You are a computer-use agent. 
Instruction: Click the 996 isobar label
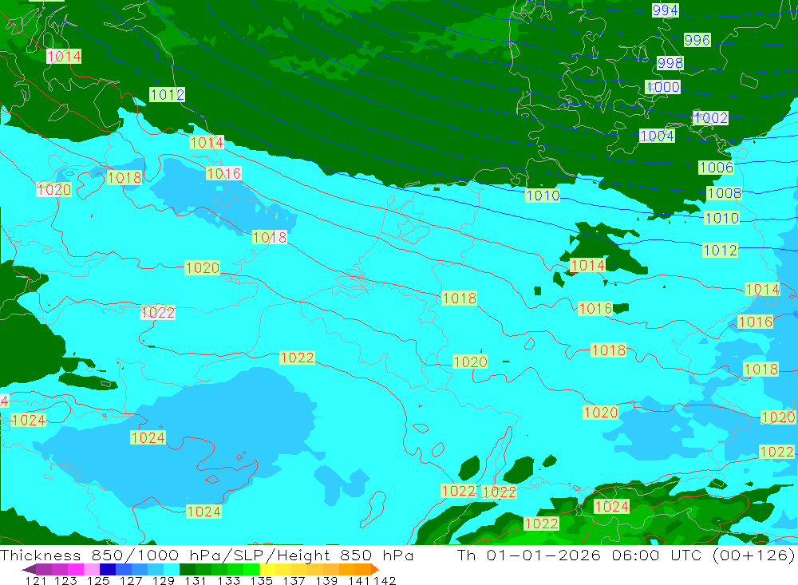[697, 40]
